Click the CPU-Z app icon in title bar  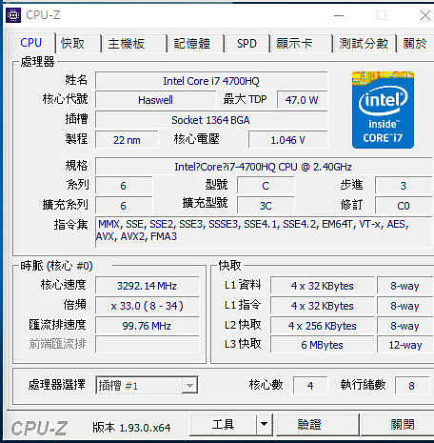tap(13, 15)
